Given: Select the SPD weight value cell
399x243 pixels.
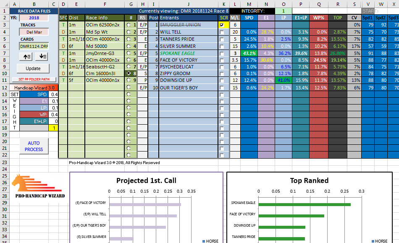Looking at the screenshot, I should (x=53, y=94).
